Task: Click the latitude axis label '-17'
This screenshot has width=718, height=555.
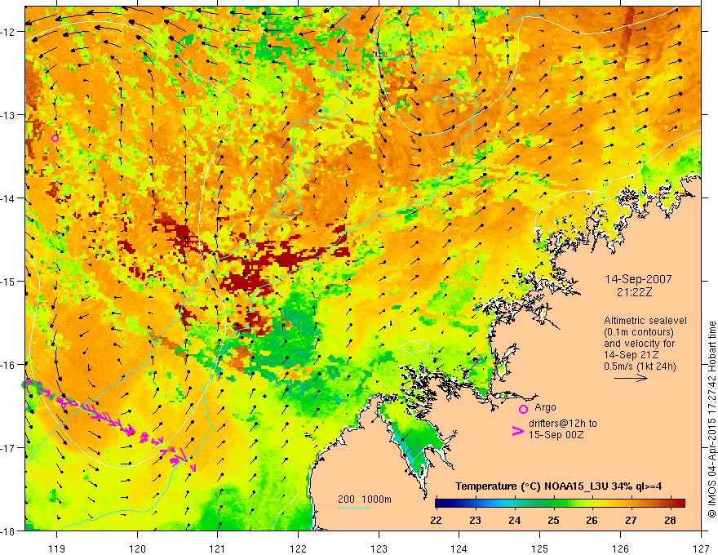Action: tap(9, 448)
